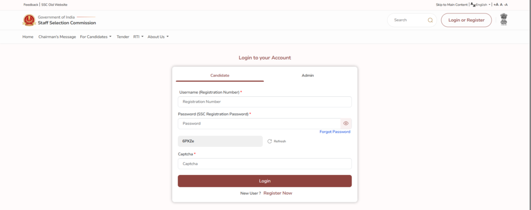531x210 pixels.
Task: Click the SSC emblem logo
Action: point(29,20)
